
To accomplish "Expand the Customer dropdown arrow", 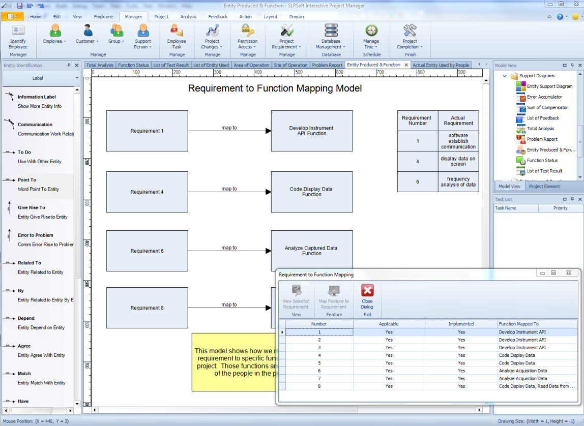I will [98, 41].
